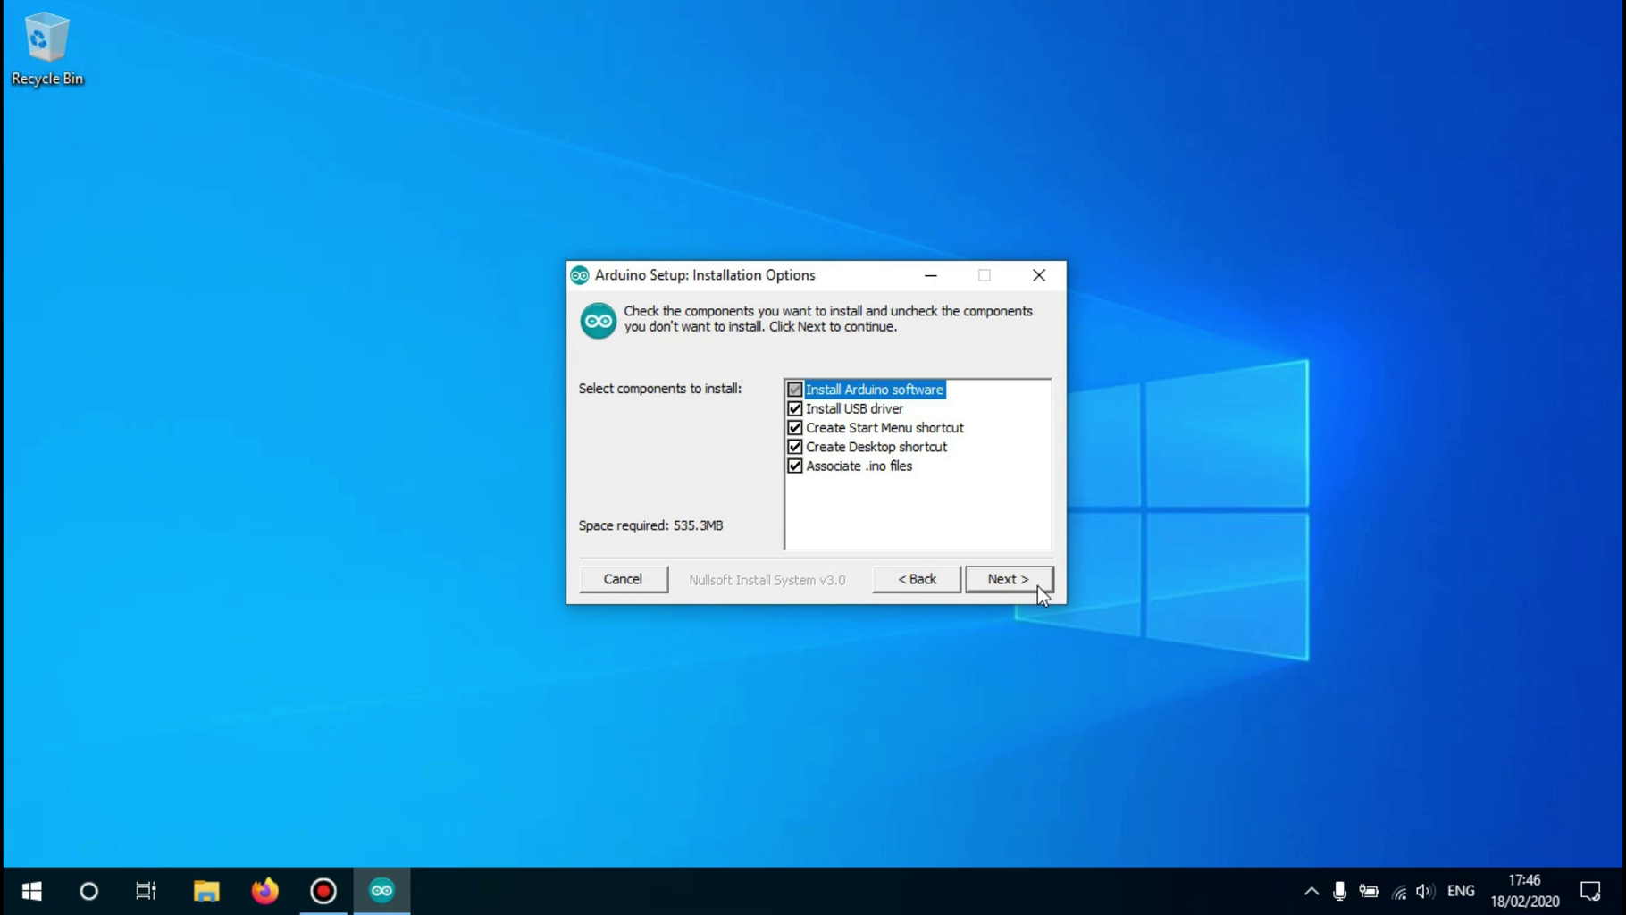
Task: Uncheck Associate .ino files
Action: point(795,466)
